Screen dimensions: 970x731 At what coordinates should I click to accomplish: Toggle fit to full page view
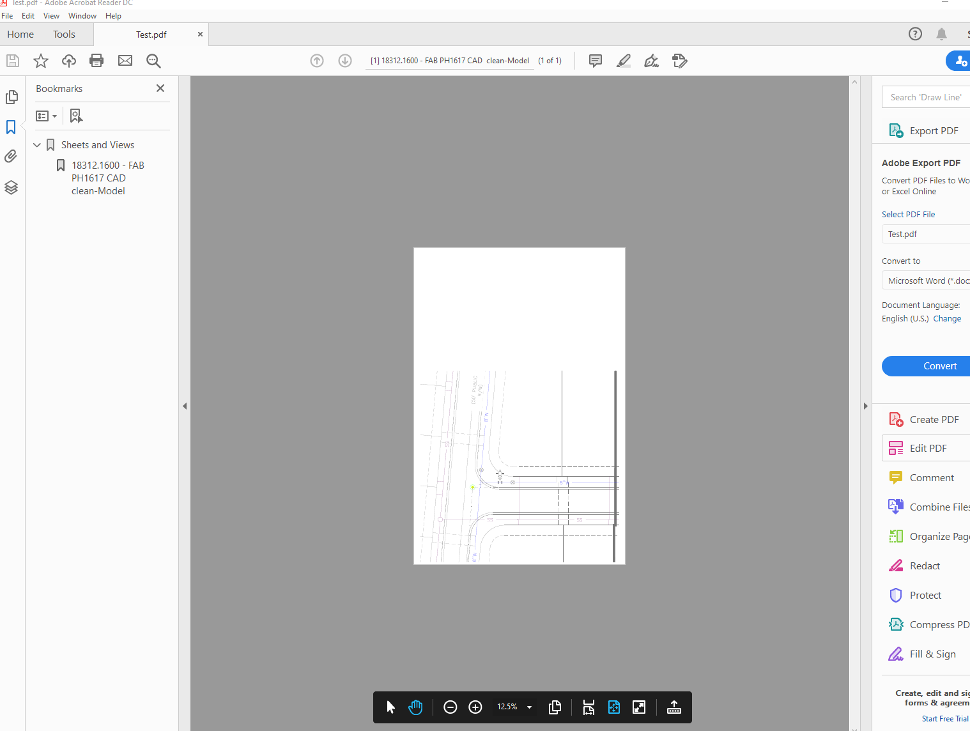(x=614, y=707)
